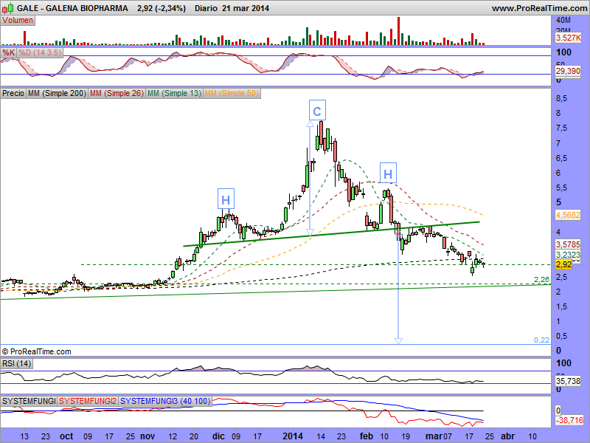This screenshot has width=590, height=443.
Task: Click the 35,738 RSI value tag
Action: tap(568, 381)
